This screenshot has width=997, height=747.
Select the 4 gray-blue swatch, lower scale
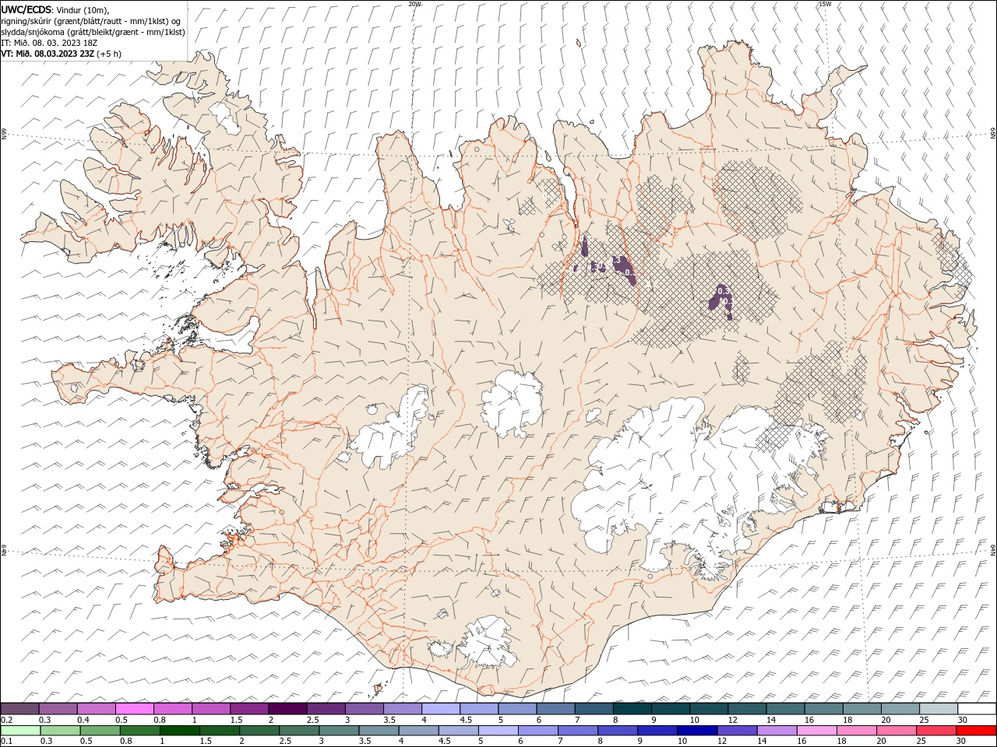pos(418,731)
